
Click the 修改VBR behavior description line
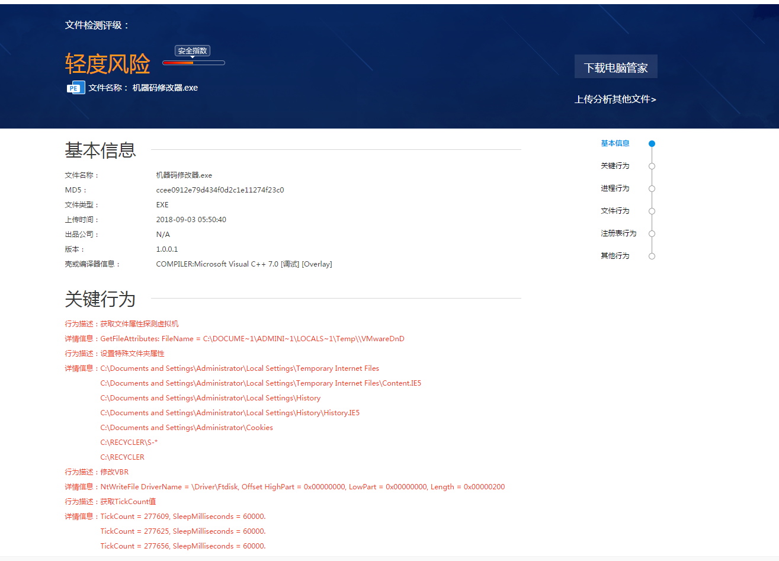(x=97, y=472)
